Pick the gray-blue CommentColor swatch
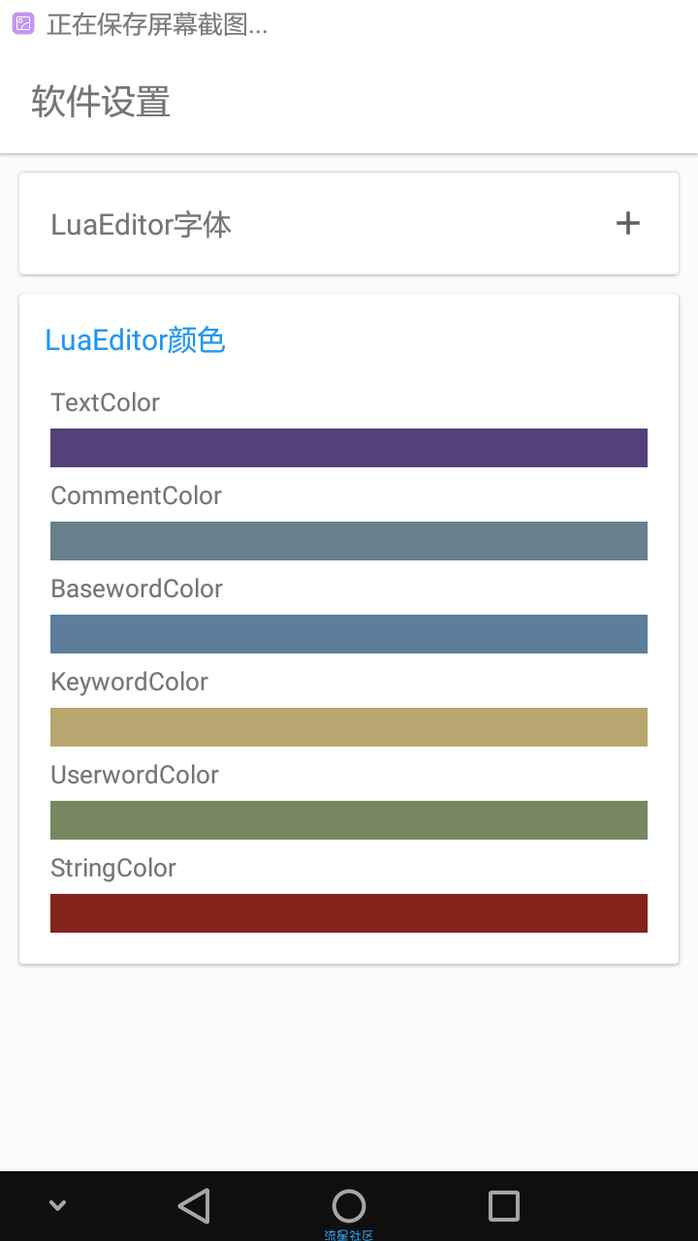 [349, 541]
